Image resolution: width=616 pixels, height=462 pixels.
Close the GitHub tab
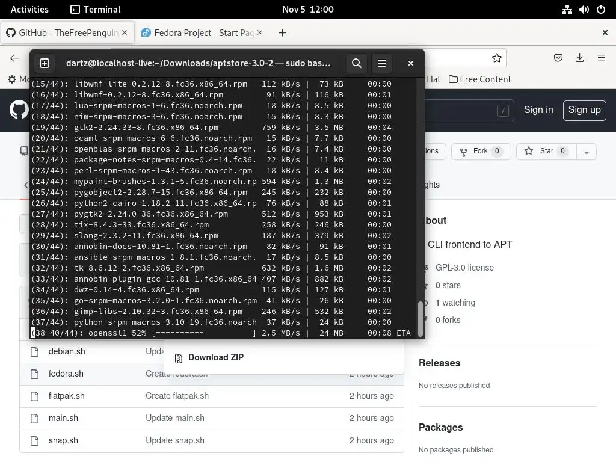[x=125, y=32]
